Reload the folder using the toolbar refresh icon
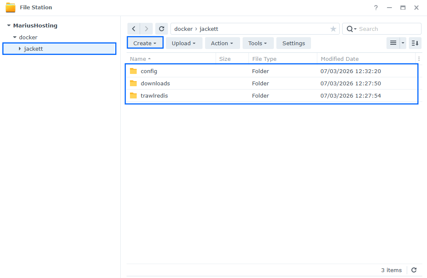Viewport: 427px width, 278px height. pyautogui.click(x=162, y=29)
